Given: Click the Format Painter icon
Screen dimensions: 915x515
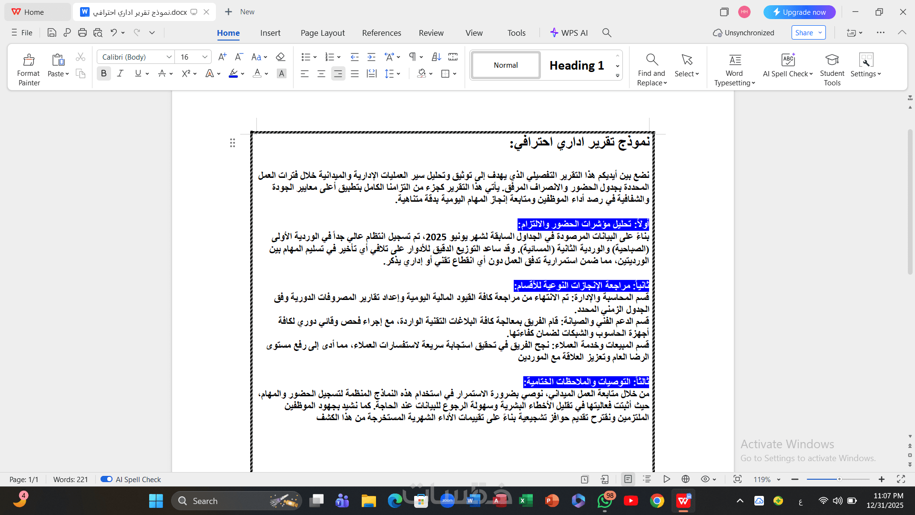Looking at the screenshot, I should [x=29, y=60].
